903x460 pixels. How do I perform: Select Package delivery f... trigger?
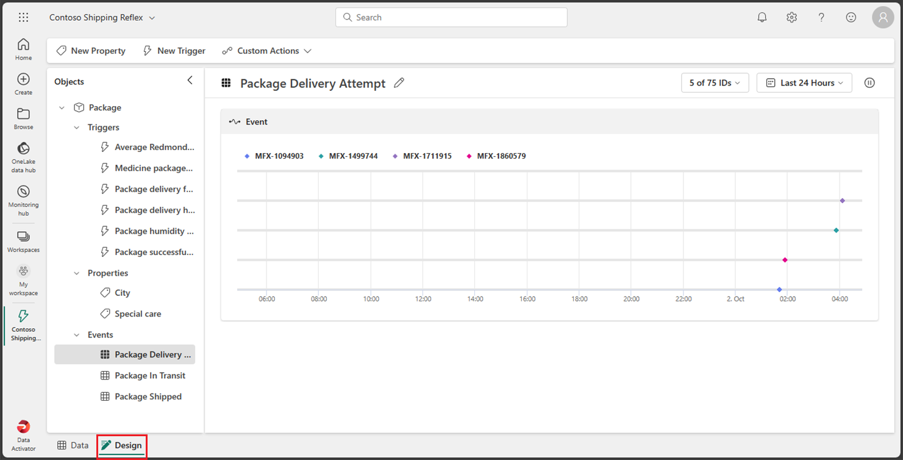click(x=147, y=189)
